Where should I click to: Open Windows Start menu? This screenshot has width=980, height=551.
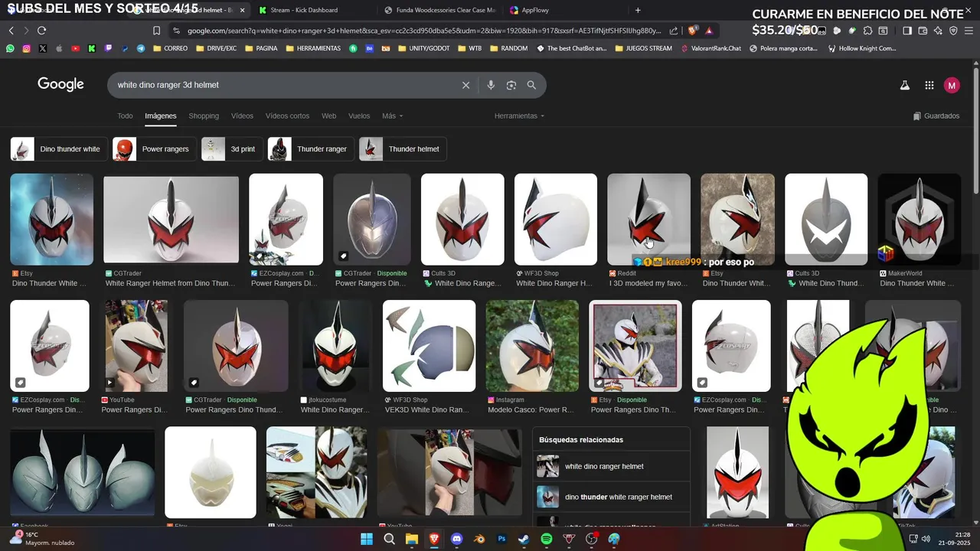pos(367,539)
